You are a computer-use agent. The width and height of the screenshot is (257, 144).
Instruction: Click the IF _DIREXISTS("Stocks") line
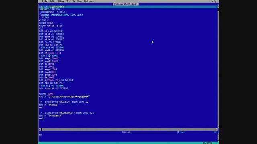pyautogui.click(x=64, y=102)
